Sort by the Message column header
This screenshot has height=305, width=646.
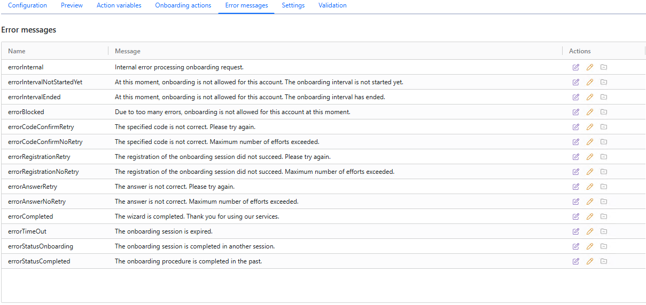(x=336, y=51)
